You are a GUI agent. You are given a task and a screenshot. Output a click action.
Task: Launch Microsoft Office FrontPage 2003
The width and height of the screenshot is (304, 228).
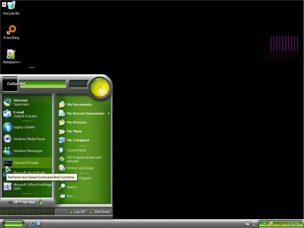click(27, 186)
